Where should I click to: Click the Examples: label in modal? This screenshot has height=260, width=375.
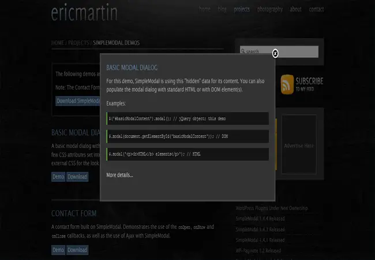point(116,103)
